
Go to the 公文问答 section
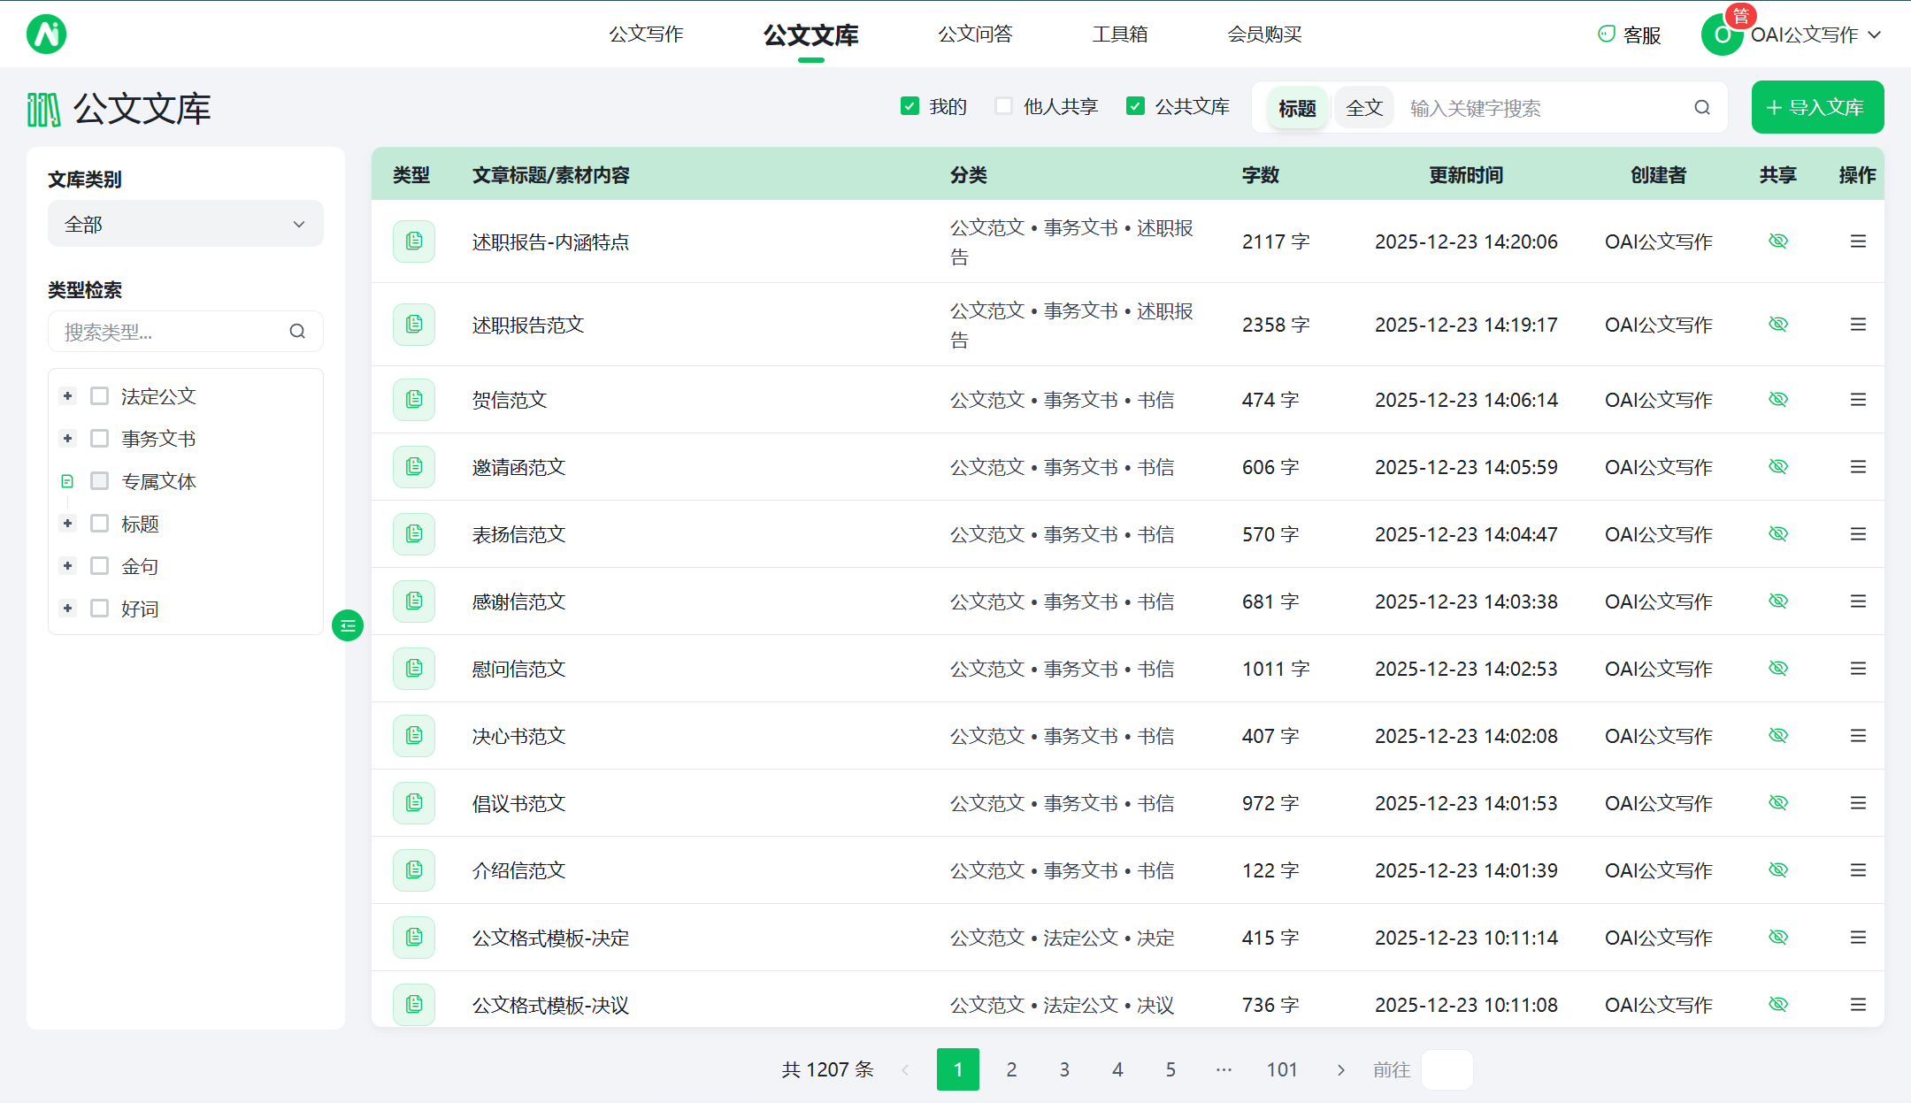pyautogui.click(x=974, y=34)
